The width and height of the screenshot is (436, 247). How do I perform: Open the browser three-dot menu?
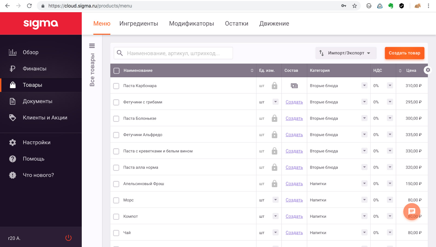[x=428, y=6]
